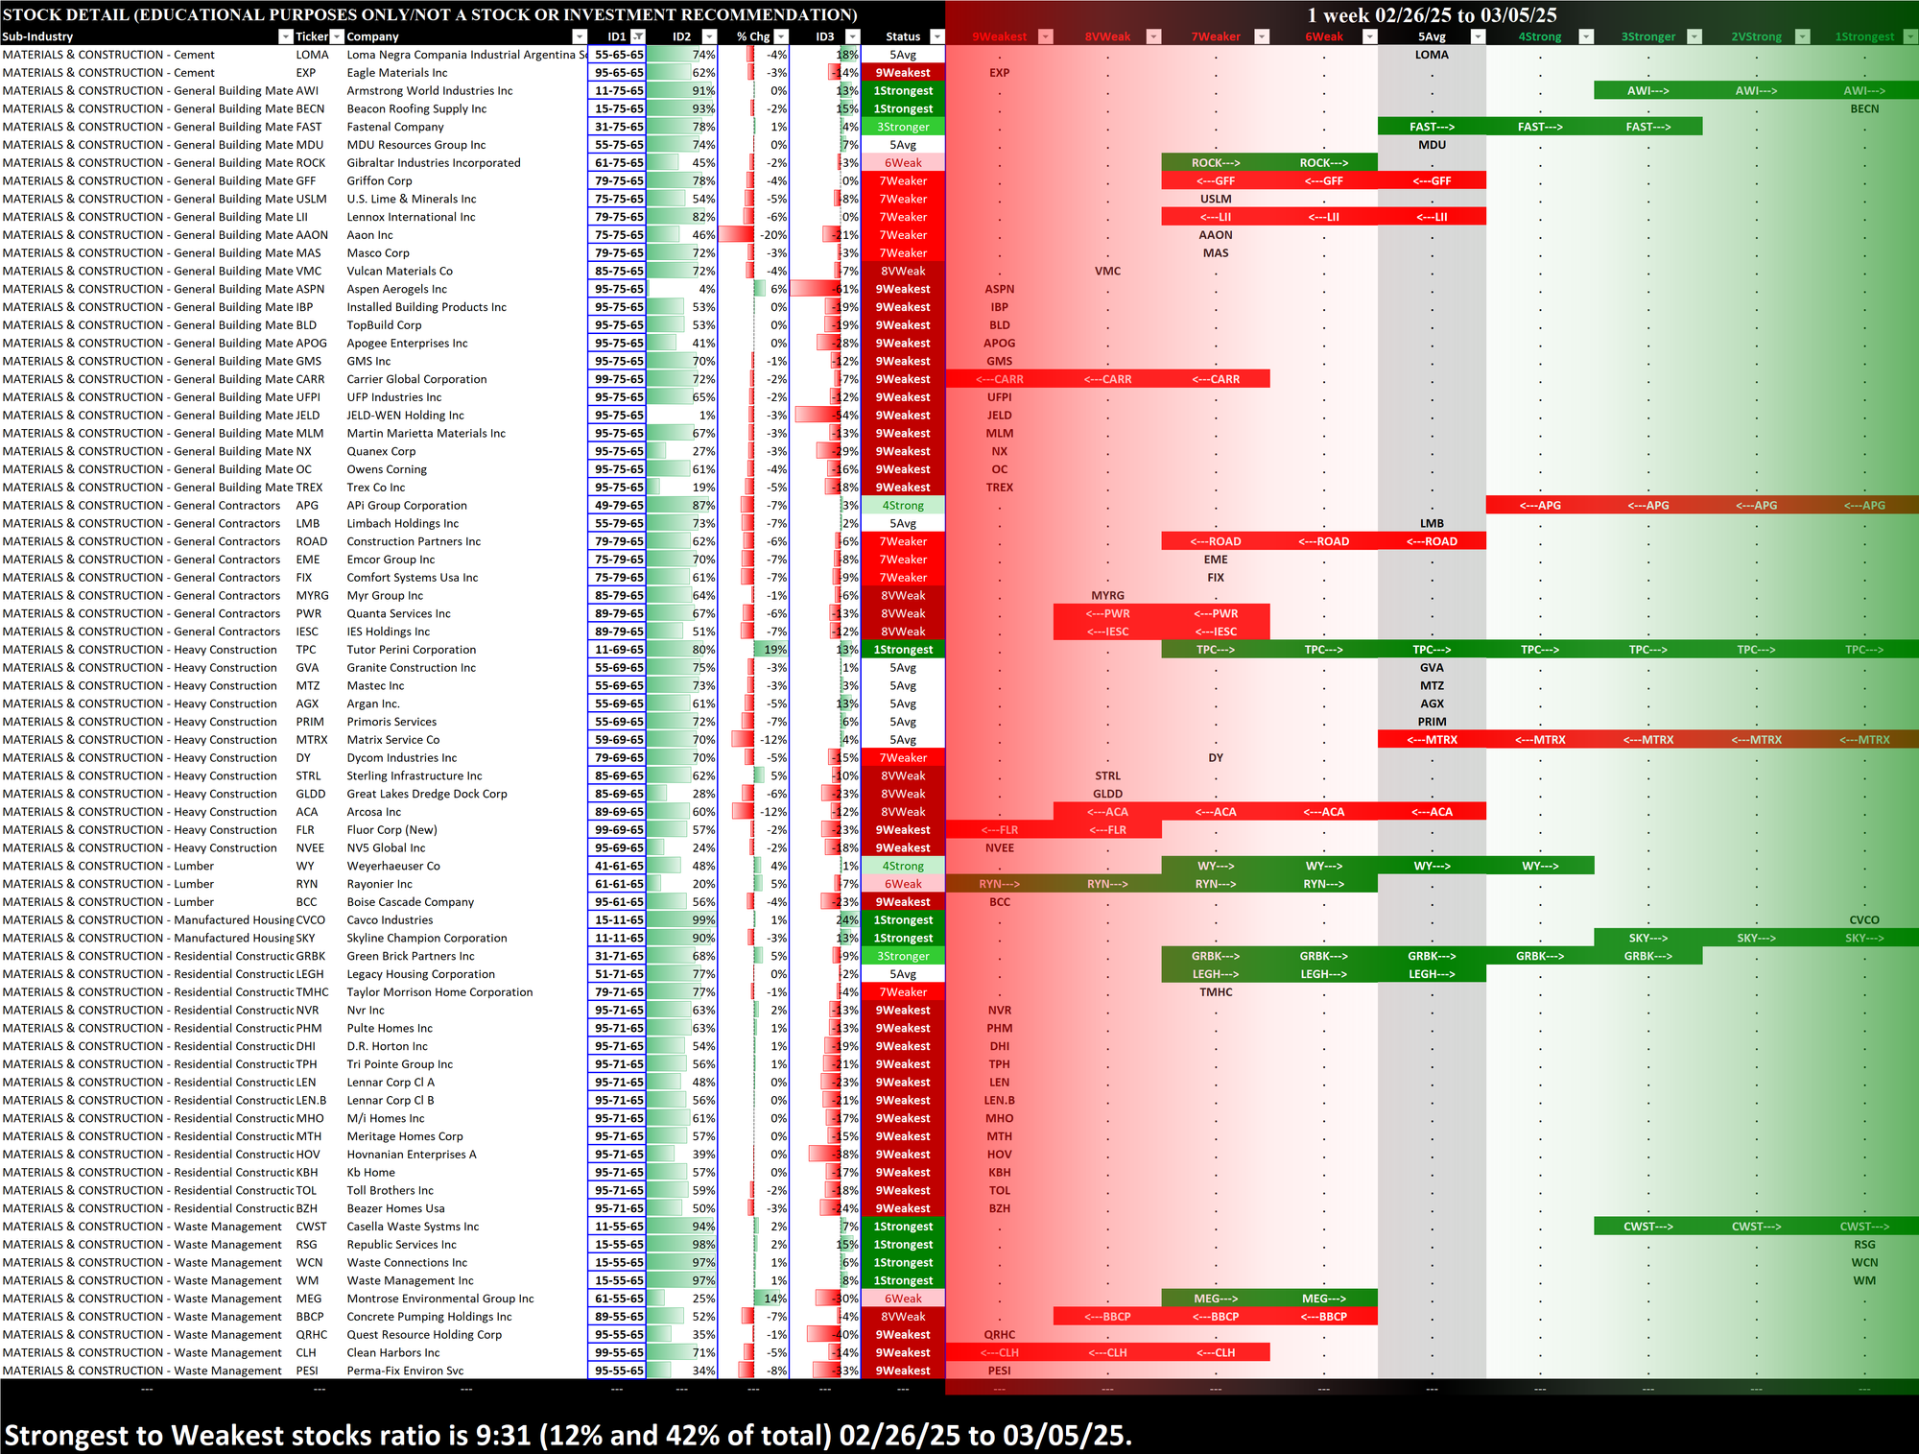Expand the 9Weakest column filter arrow
The width and height of the screenshot is (1919, 1454).
click(x=1046, y=36)
